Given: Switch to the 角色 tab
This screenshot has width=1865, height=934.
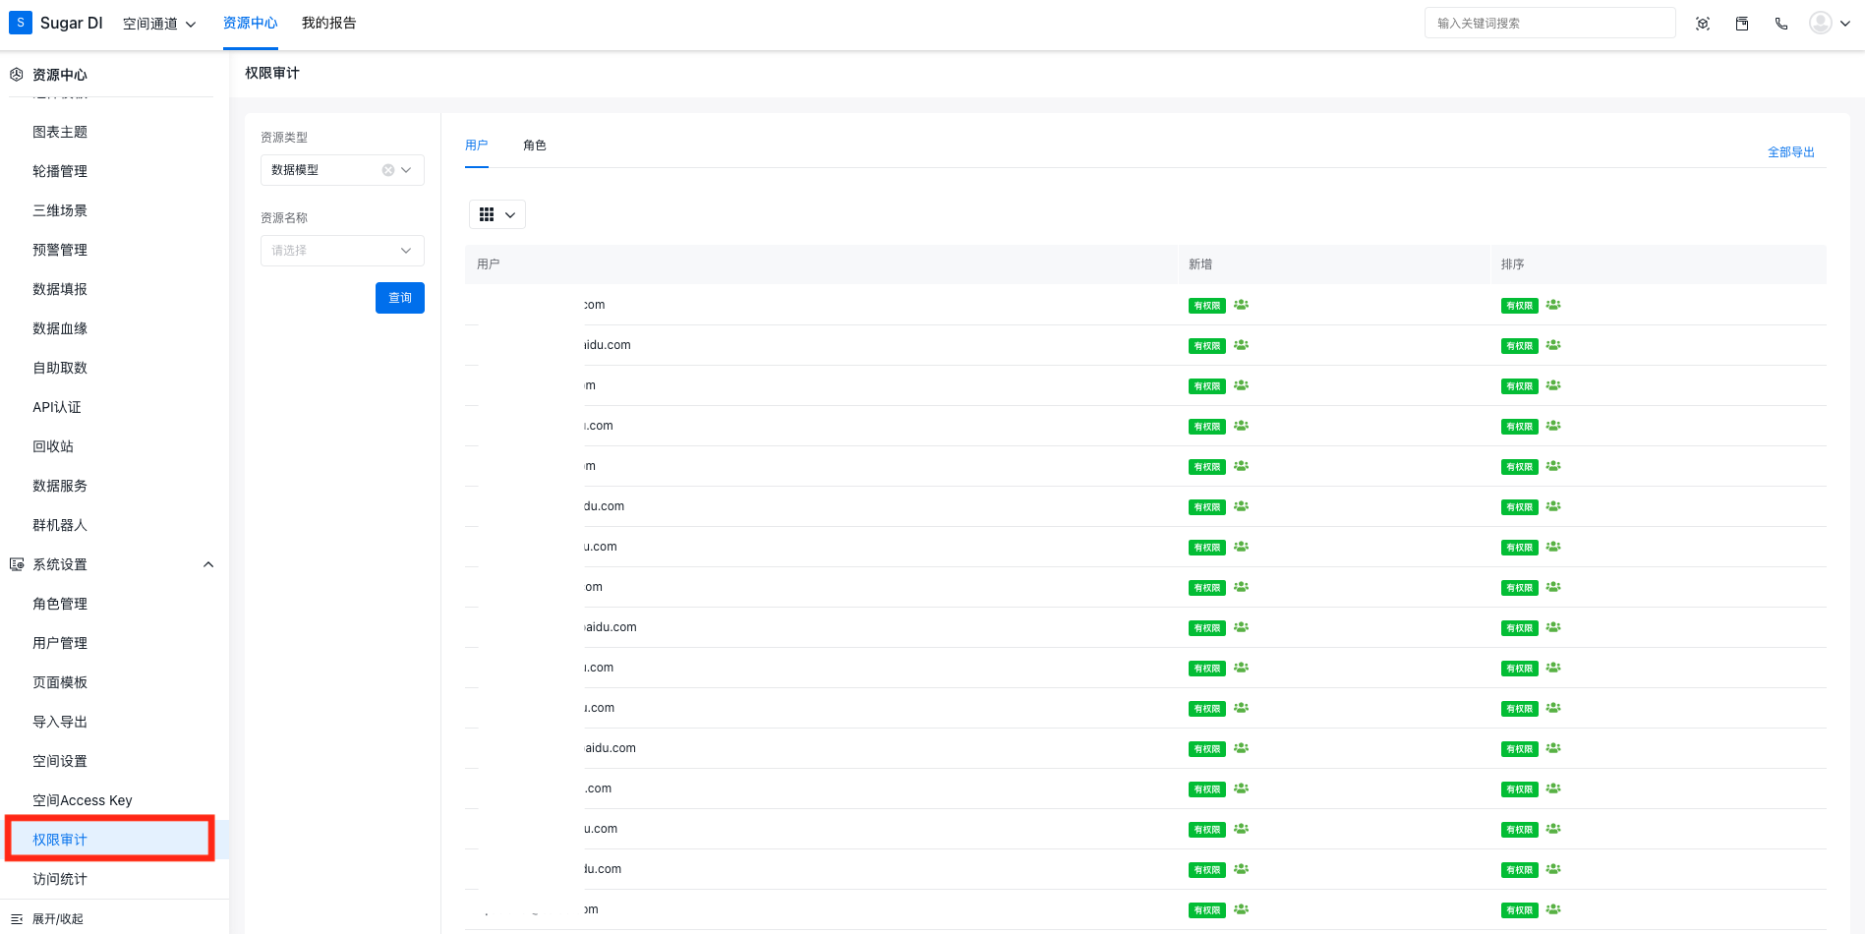Looking at the screenshot, I should [535, 146].
